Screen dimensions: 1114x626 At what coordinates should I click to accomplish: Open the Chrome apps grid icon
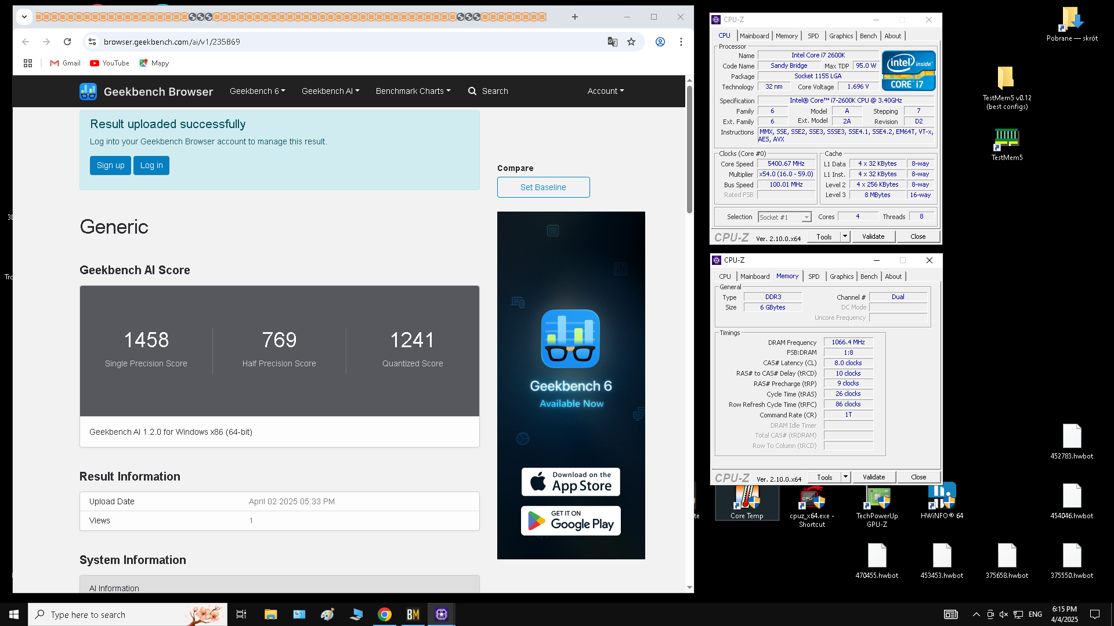pos(28,63)
